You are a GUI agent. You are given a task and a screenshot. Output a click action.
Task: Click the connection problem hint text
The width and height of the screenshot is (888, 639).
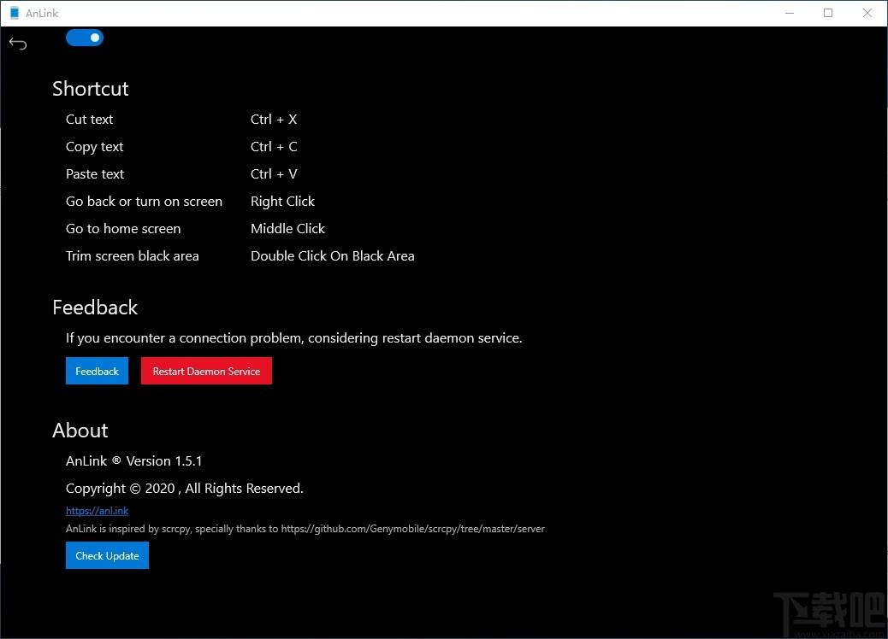(x=294, y=338)
